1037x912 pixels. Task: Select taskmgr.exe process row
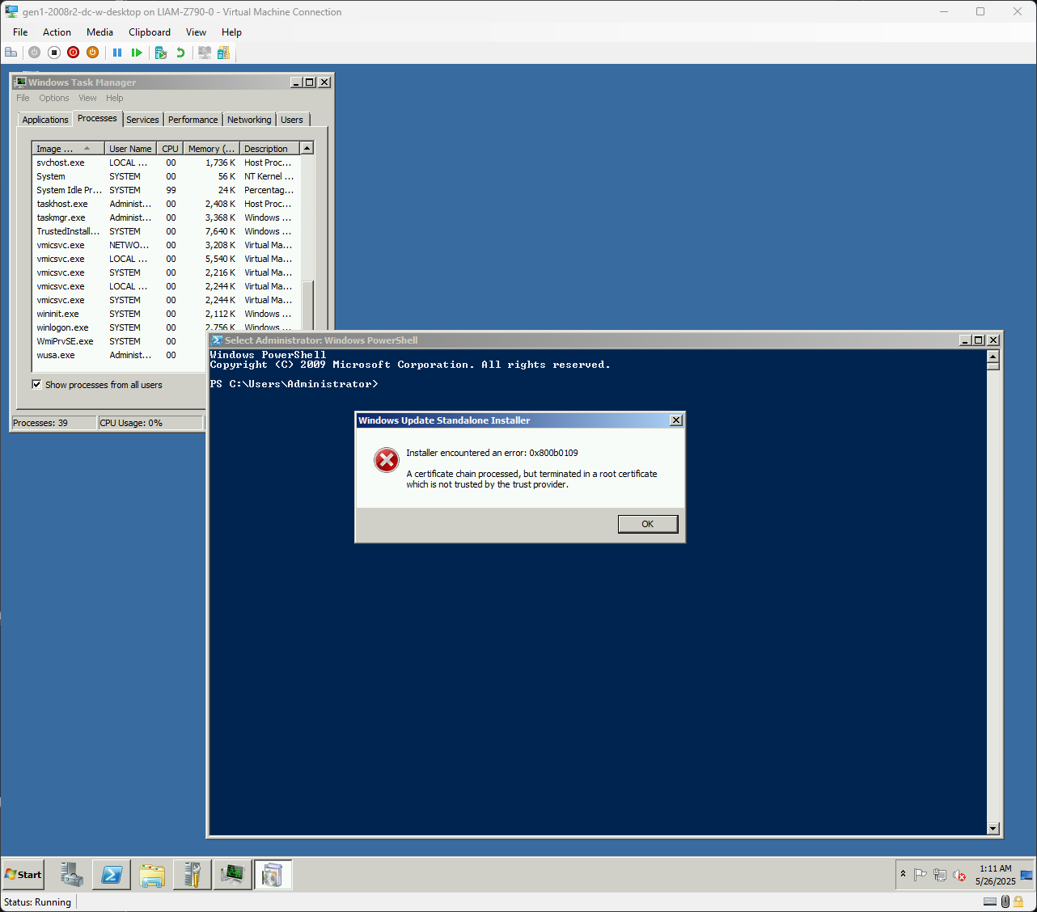click(166, 217)
